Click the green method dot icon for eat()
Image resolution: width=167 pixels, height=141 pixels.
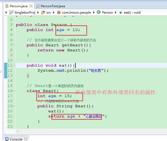click(x=121, y=13)
